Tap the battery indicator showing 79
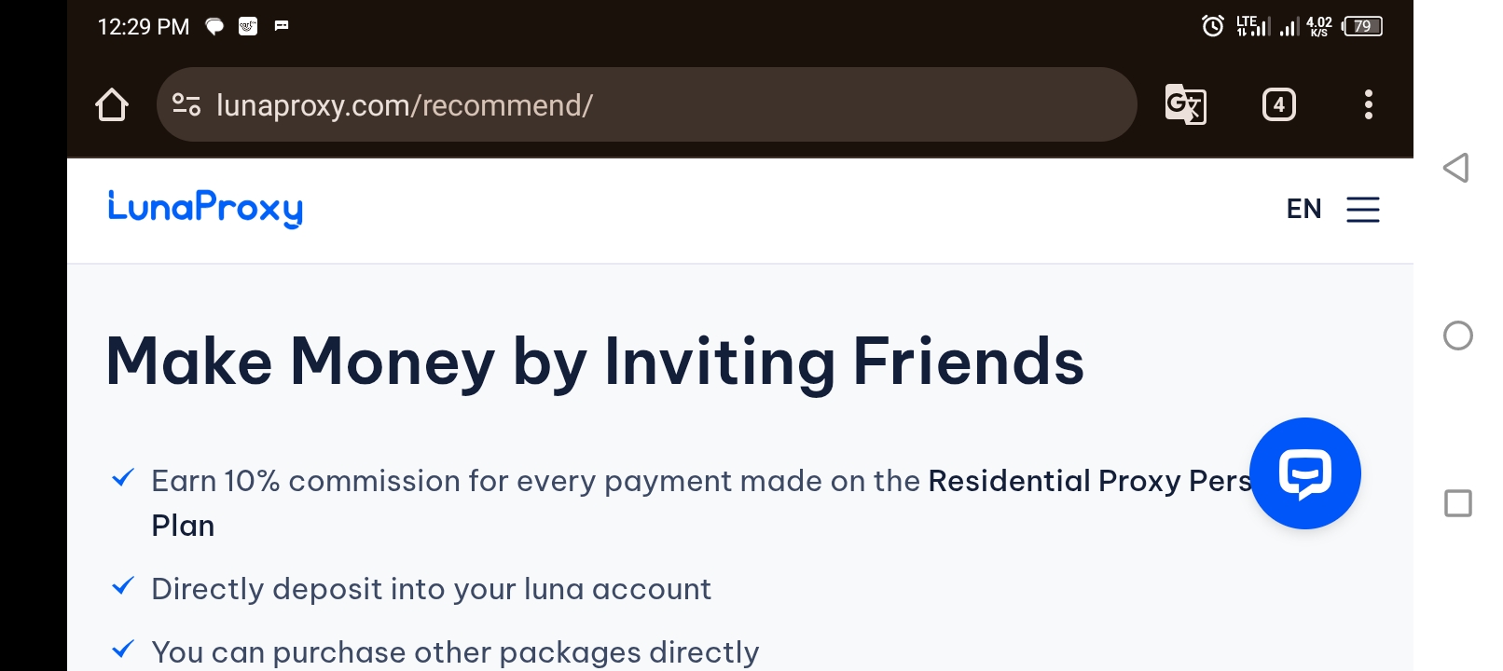Image resolution: width=1503 pixels, height=671 pixels. tap(1362, 26)
